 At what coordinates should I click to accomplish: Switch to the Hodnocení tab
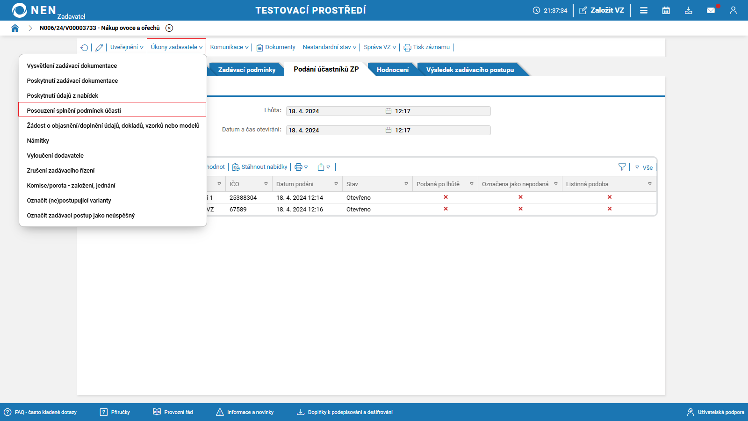coord(392,70)
